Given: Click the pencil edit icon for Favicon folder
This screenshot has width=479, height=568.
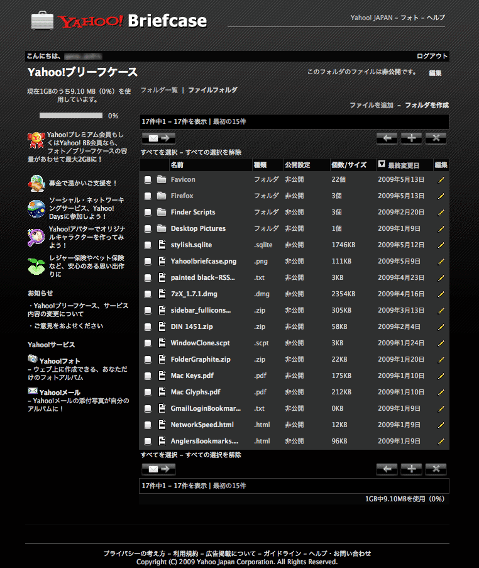Looking at the screenshot, I should (x=441, y=180).
